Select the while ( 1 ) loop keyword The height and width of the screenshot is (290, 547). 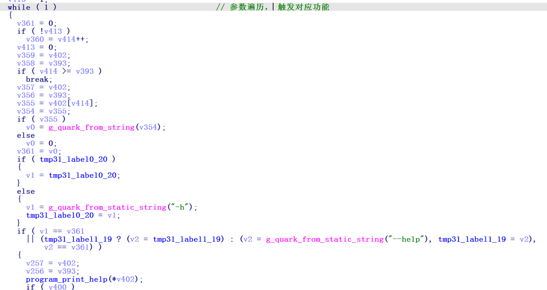click(x=18, y=7)
